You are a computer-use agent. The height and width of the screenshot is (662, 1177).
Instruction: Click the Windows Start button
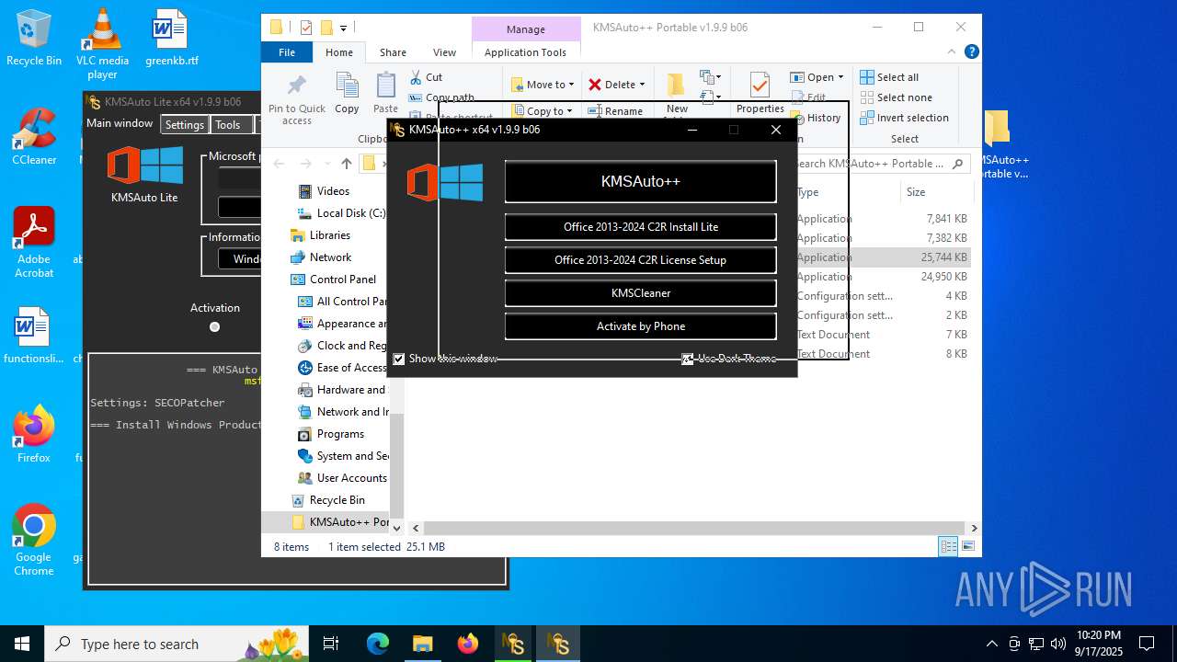(x=21, y=644)
